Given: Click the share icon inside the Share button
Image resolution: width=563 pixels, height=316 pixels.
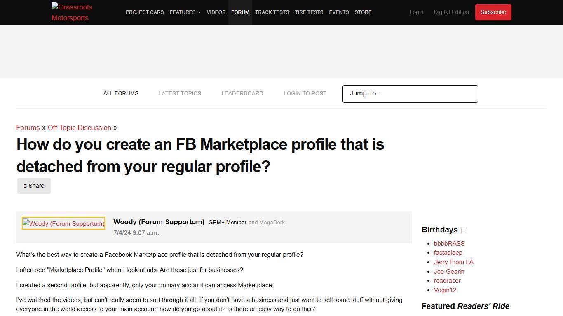Looking at the screenshot, I should coord(26,186).
